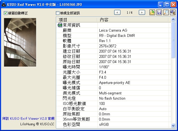The width and height of the screenshot is (178, 131).
Task: Click the vertical scrollbar thumb
Action: coord(173,40)
